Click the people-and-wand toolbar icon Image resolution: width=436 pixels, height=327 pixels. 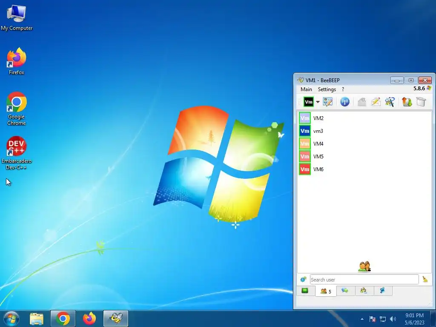[390, 102]
